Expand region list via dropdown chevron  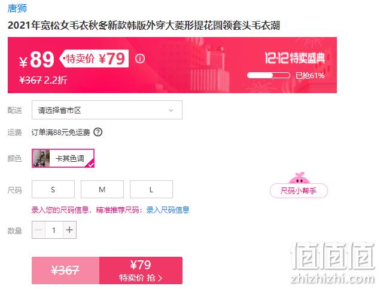tap(171, 110)
